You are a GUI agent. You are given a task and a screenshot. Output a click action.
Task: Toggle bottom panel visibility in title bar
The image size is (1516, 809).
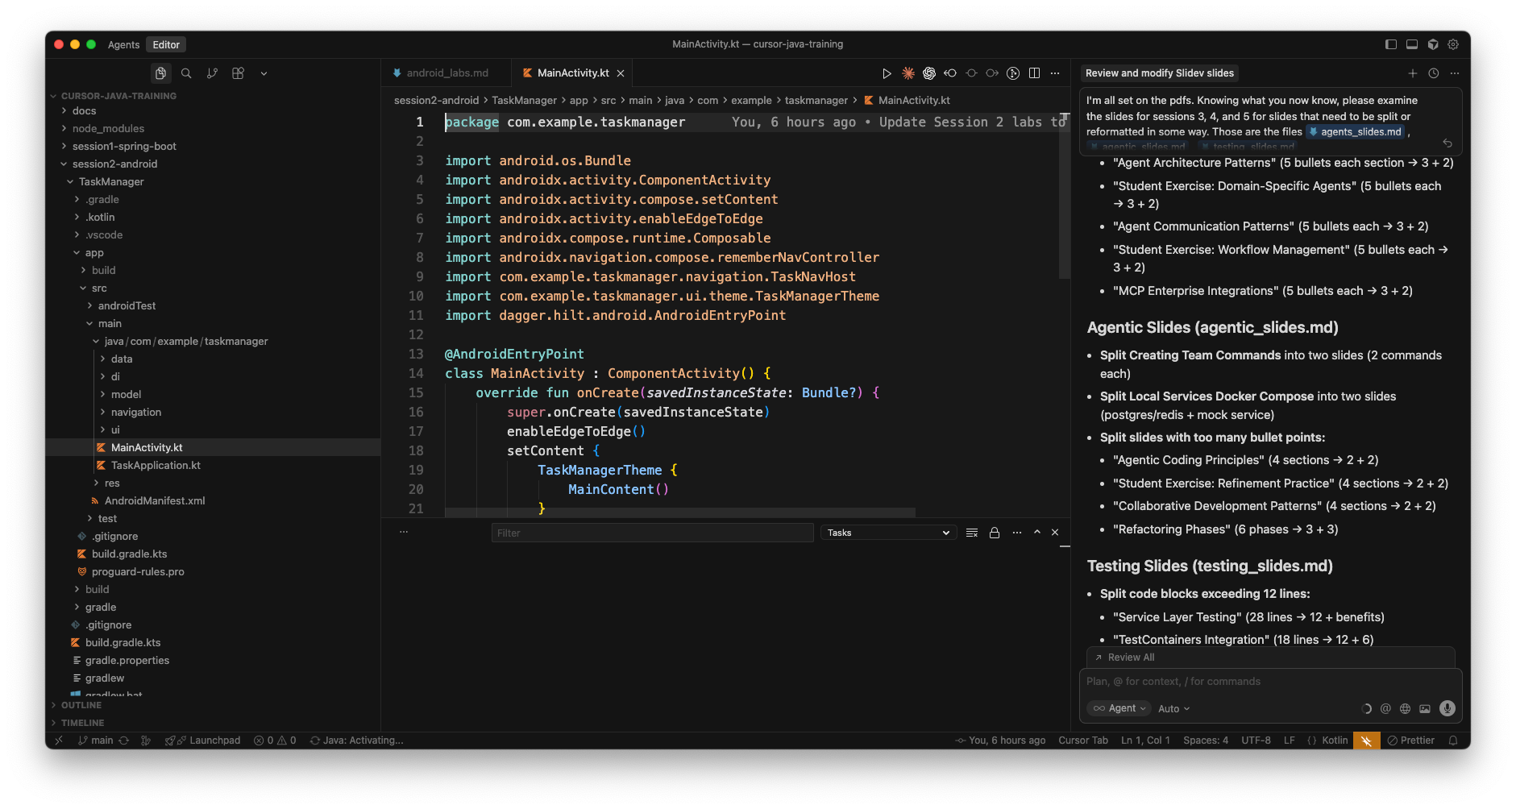tap(1412, 44)
